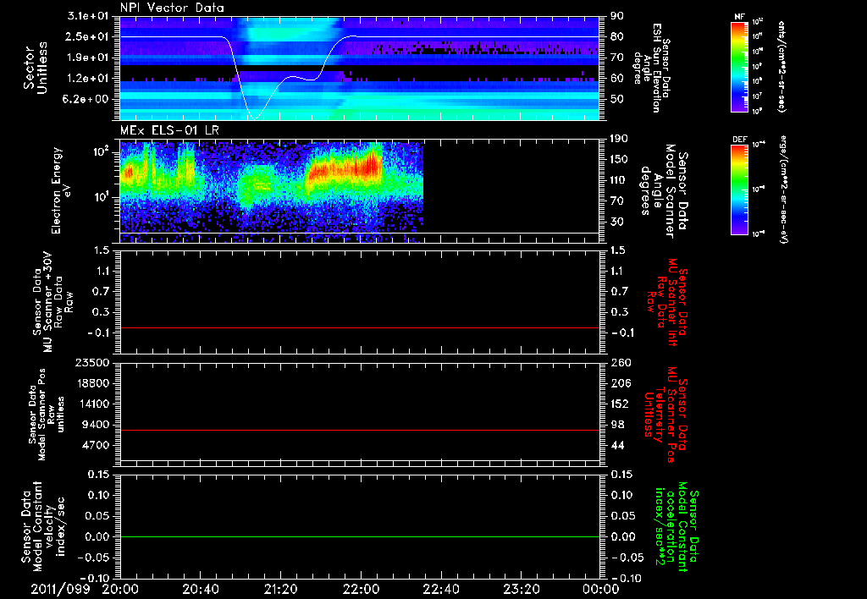Image resolution: width=867 pixels, height=599 pixels.
Task: Click the 260 telemetry axis tick
Action: click(621, 363)
